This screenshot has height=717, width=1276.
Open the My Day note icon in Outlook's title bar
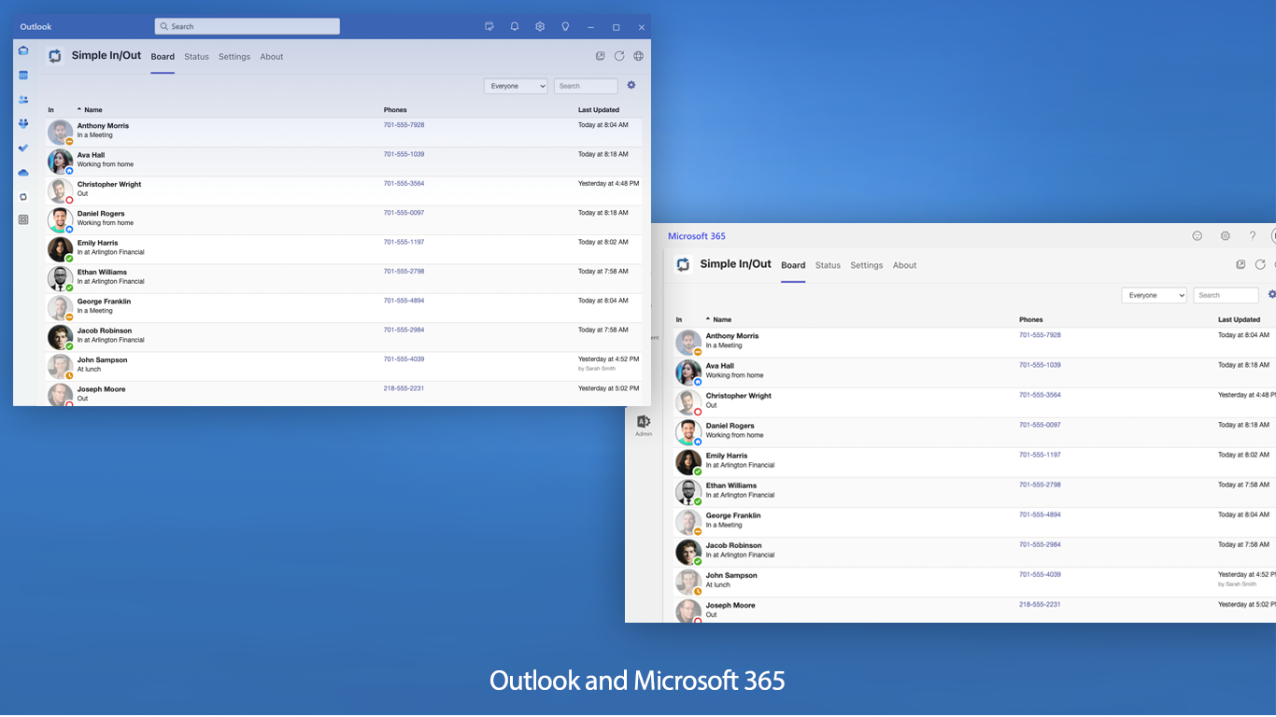pyautogui.click(x=489, y=27)
